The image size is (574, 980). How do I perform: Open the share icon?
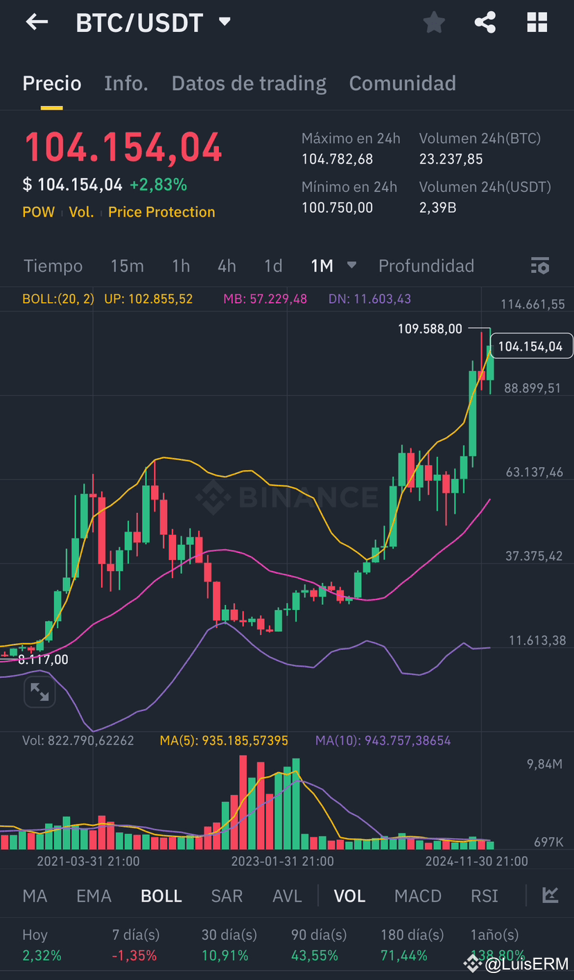pyautogui.click(x=485, y=22)
